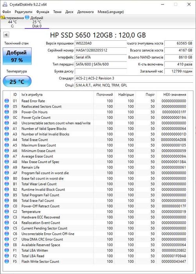Click the status icon for Number of Valid Spare Blocks
Screen dimensions: 196x274
coord(7,129)
